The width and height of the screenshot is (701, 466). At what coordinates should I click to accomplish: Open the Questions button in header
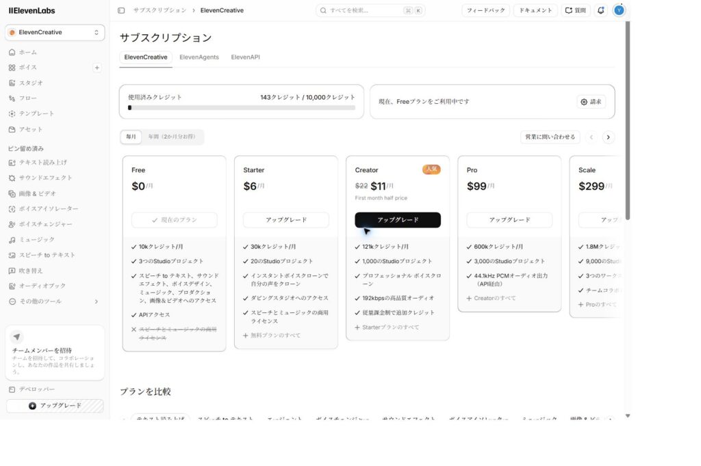tap(576, 10)
